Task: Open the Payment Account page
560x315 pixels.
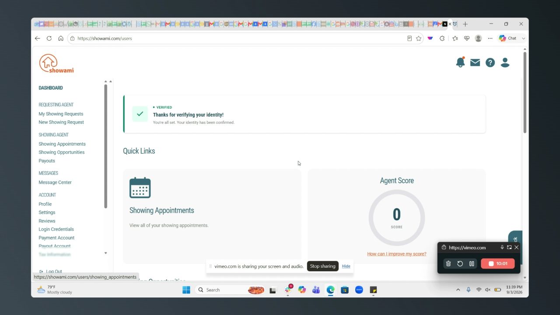Action: tap(56, 238)
